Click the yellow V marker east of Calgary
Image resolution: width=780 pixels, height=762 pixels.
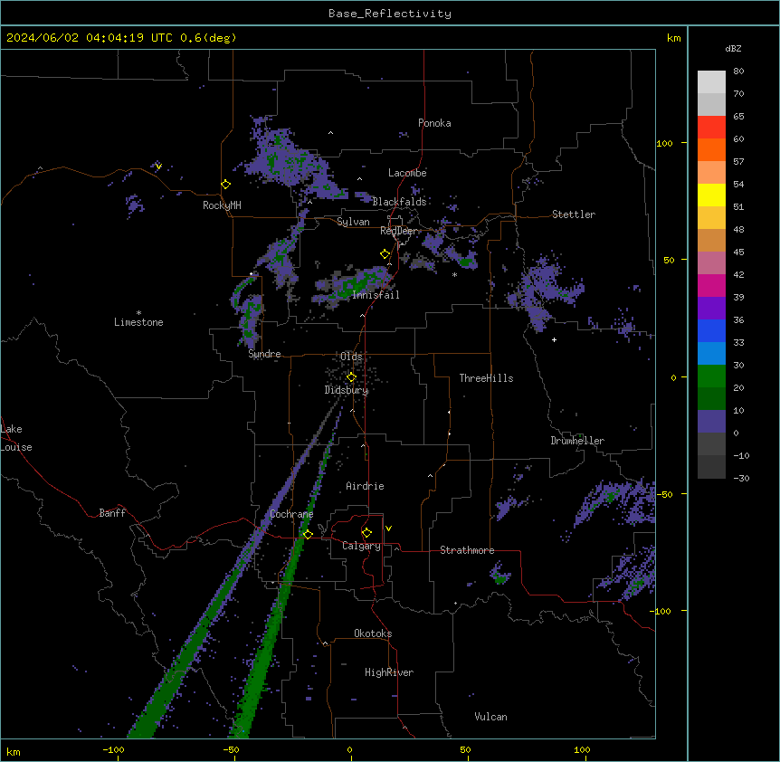point(388,529)
